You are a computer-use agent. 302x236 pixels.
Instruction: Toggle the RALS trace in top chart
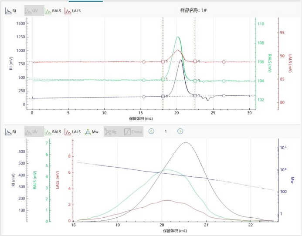(54, 10)
